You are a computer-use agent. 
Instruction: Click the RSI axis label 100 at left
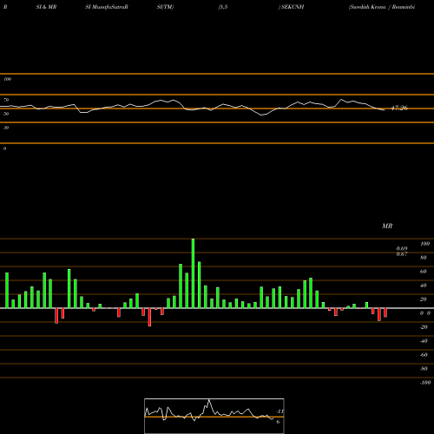7,79
